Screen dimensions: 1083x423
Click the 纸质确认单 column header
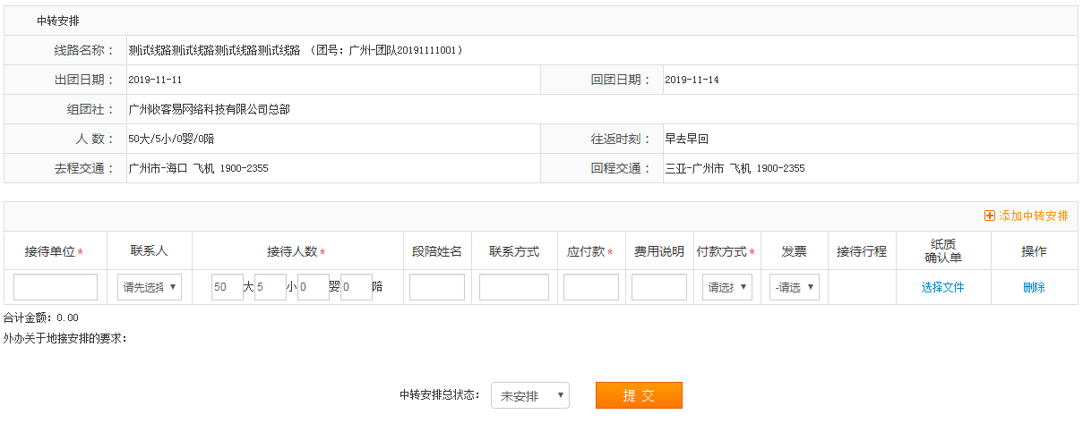pos(942,251)
